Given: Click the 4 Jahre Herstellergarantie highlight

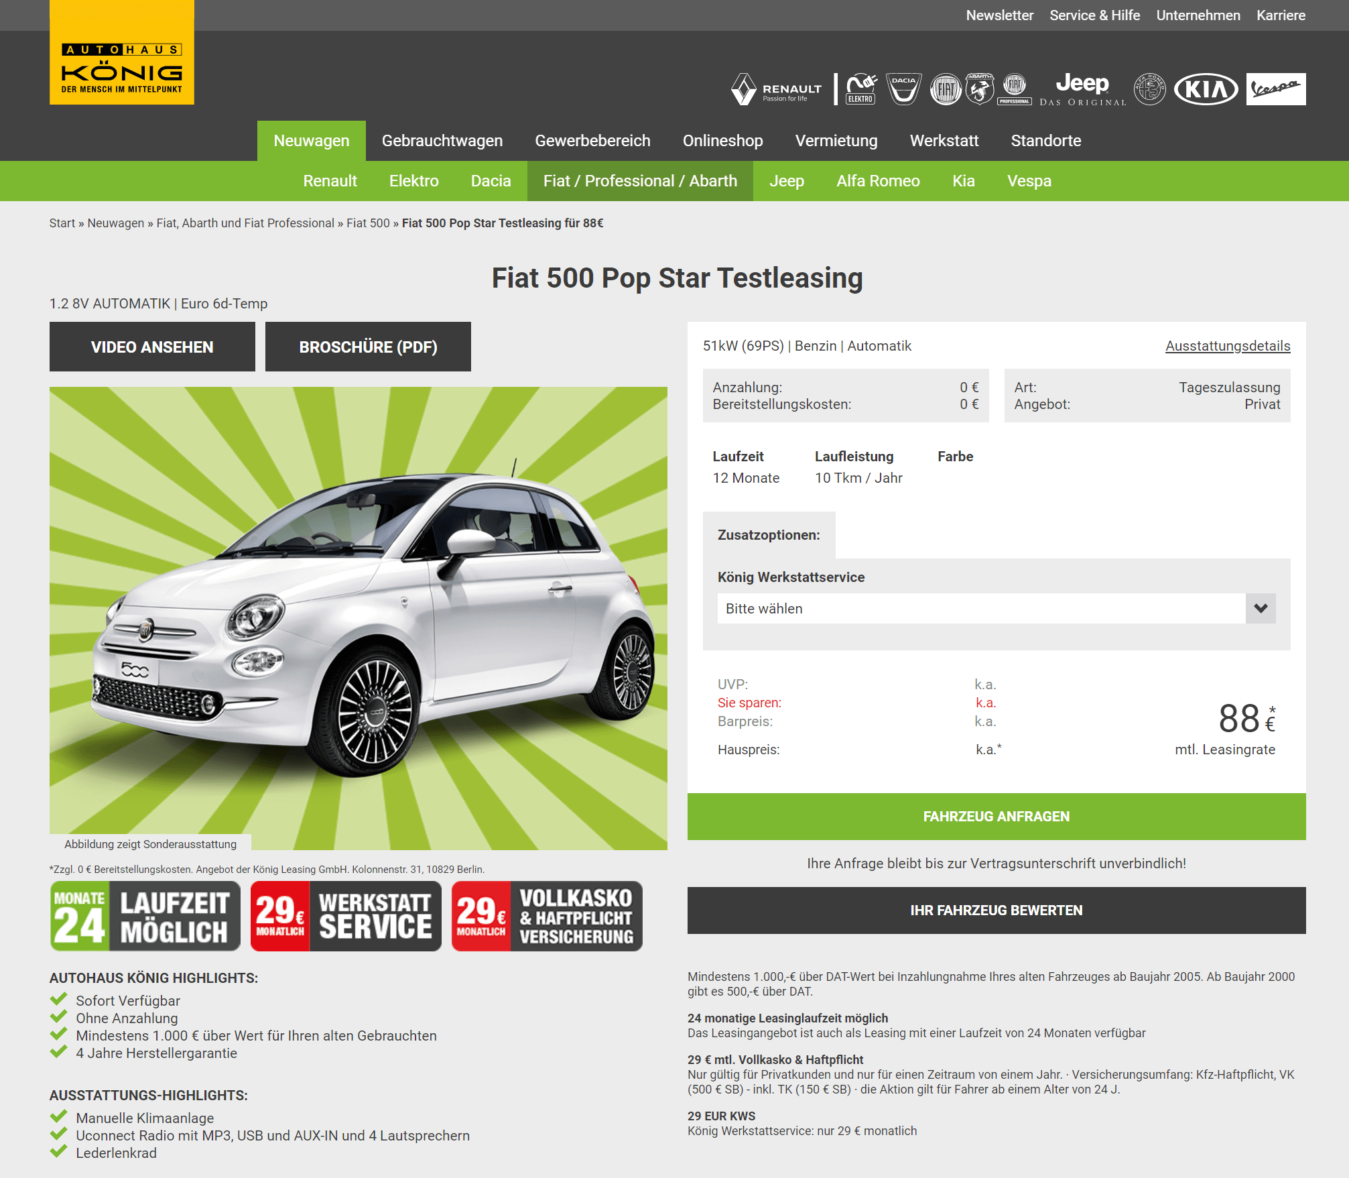Looking at the screenshot, I should click(x=156, y=1053).
